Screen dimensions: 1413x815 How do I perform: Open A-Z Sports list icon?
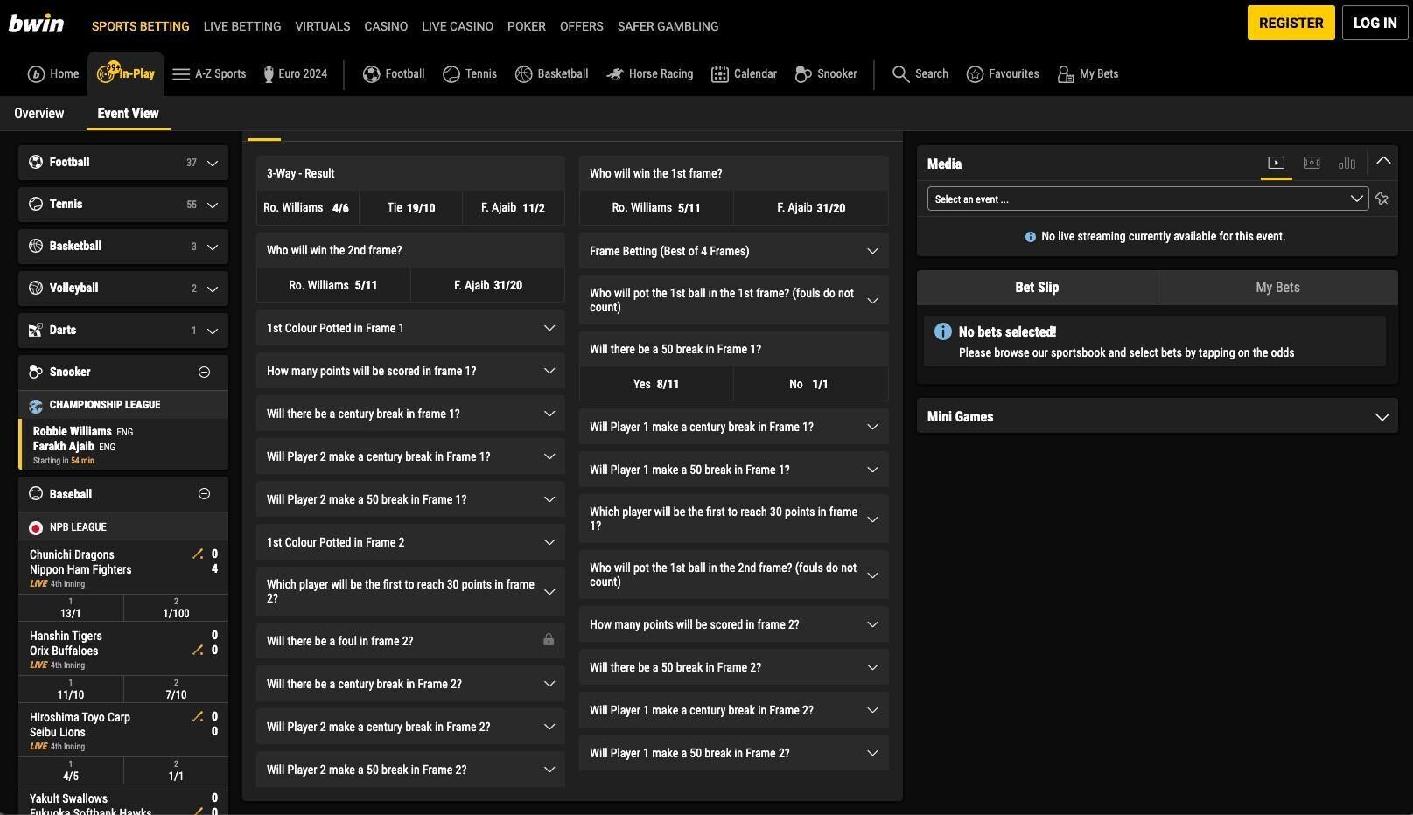pos(181,74)
